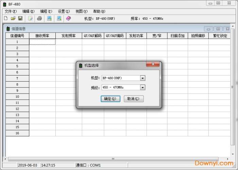Viewport: 238px width, 170px height.
Task: Select channel row number 2
Action: 17,48
